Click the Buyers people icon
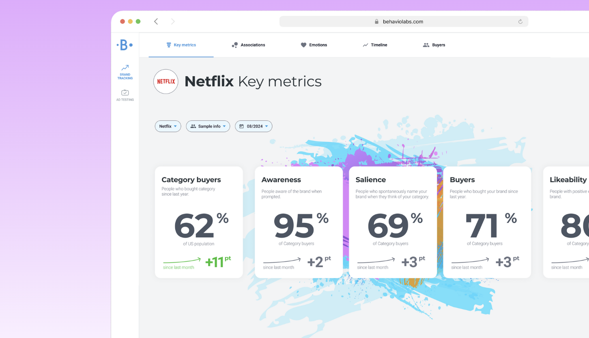This screenshot has width=589, height=338. (x=426, y=45)
